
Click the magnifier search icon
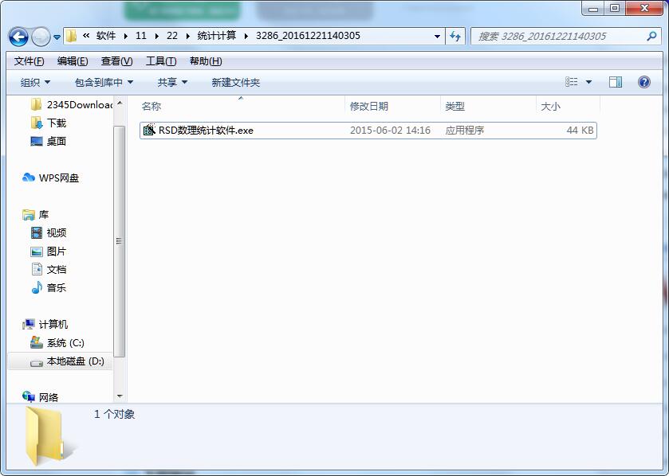[x=651, y=36]
